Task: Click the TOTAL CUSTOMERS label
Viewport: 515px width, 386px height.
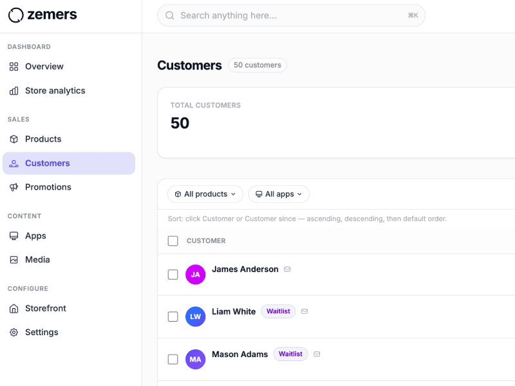Action: (205, 106)
